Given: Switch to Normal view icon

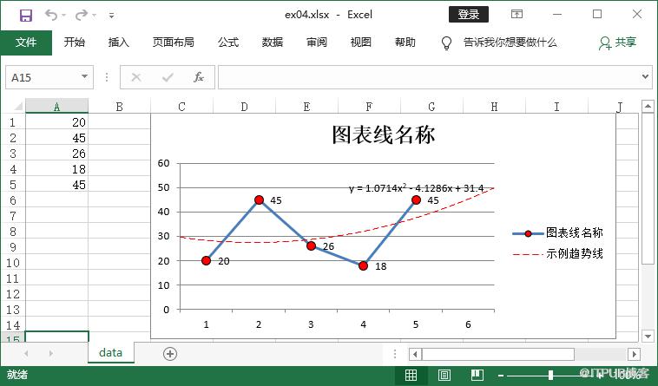Looking at the screenshot, I should 411,375.
